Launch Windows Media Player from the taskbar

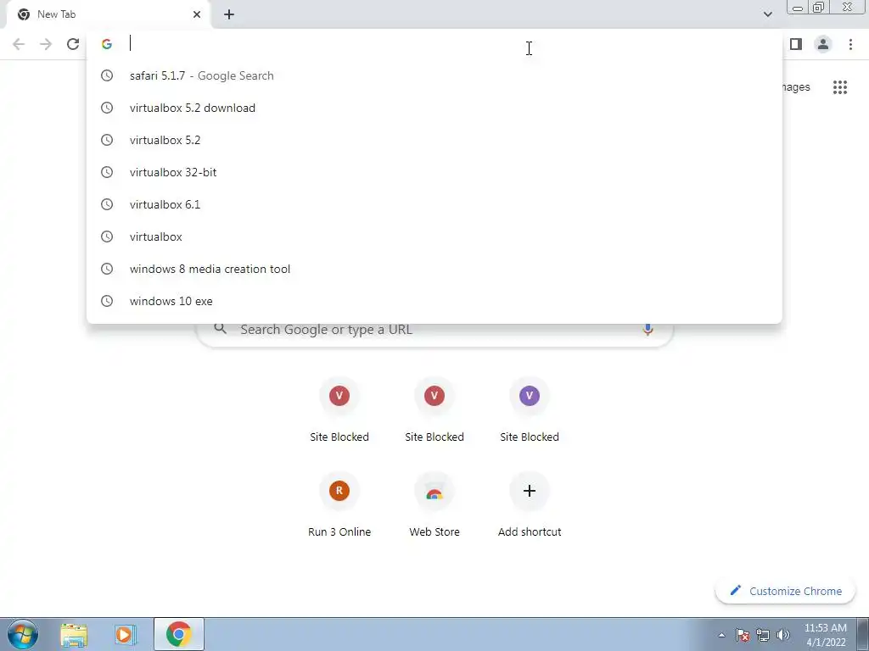(126, 634)
